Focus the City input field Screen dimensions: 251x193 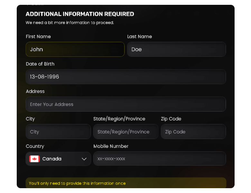point(58,132)
